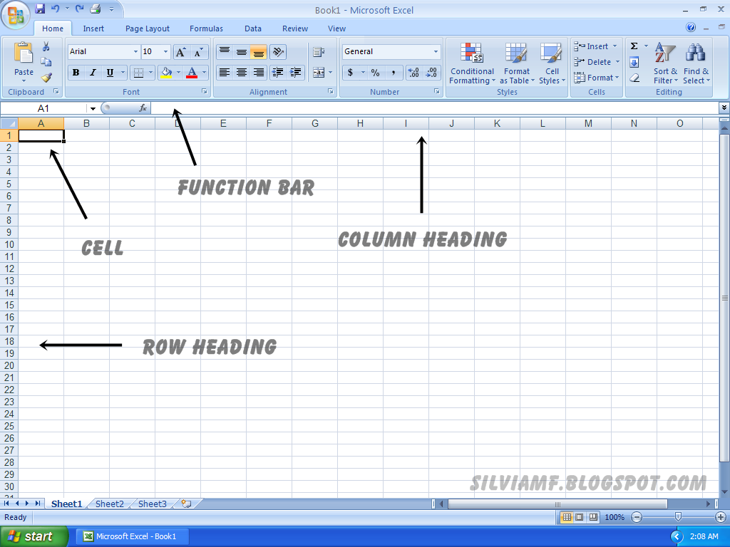The image size is (730, 547).
Task: Open Find & Select menu
Action: [x=696, y=63]
